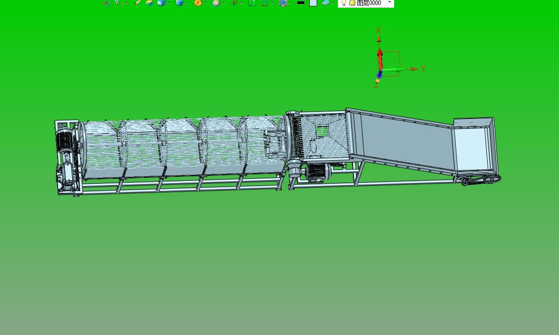The width and height of the screenshot is (559, 335).
Task: Expand the dropdown arrow beside cube-sheet icon
Action: click(187, 3)
